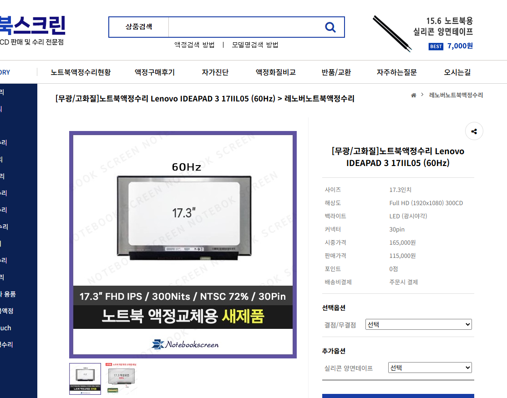The image size is (507, 398).
Task: Open the 액정검색 방법 link
Action: tap(194, 45)
